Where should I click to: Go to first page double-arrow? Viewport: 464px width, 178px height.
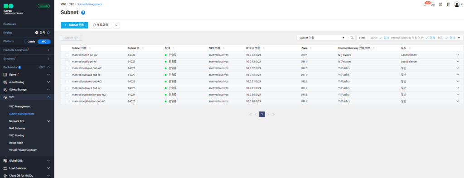(x=251, y=115)
